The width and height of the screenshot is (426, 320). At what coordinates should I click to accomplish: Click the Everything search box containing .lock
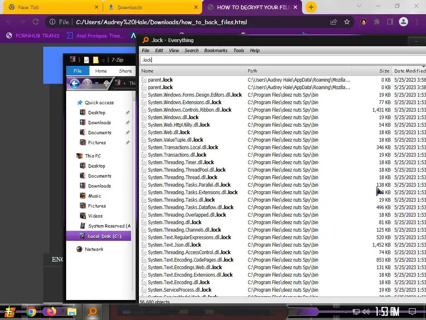coord(282,60)
